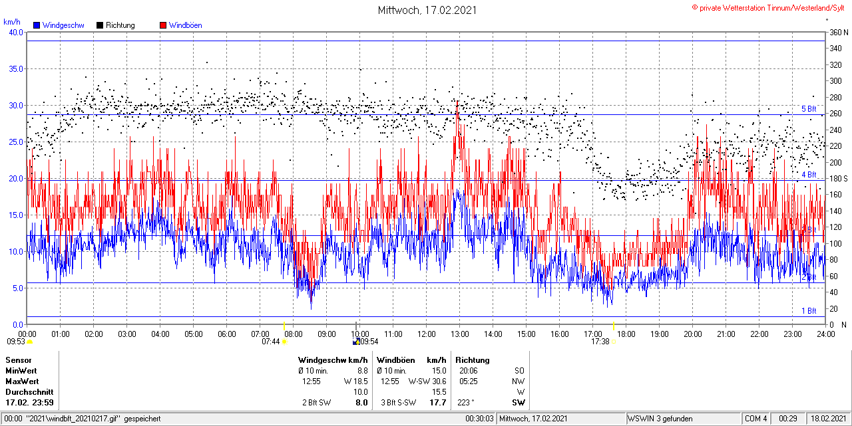This screenshot has height=426, width=852.
Task: Click the '360 N' direction axis label
Action: pos(839,32)
